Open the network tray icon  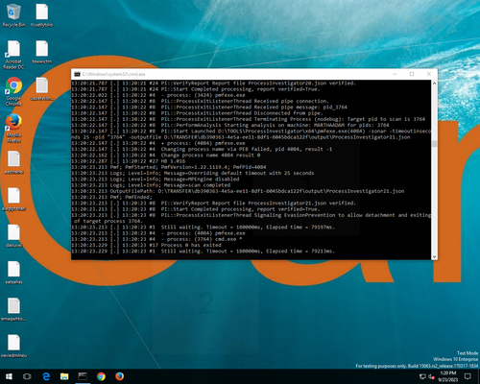422,376
